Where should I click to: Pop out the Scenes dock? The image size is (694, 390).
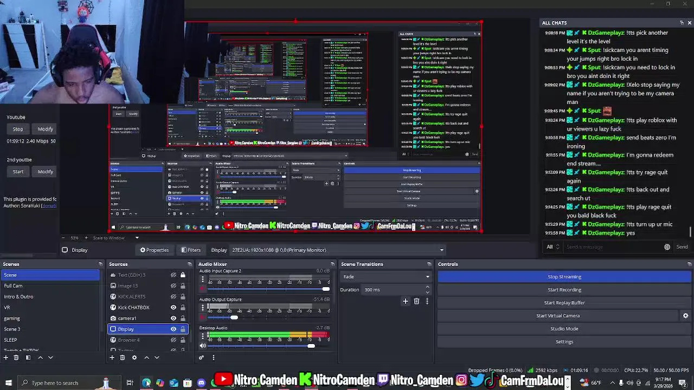pos(100,264)
